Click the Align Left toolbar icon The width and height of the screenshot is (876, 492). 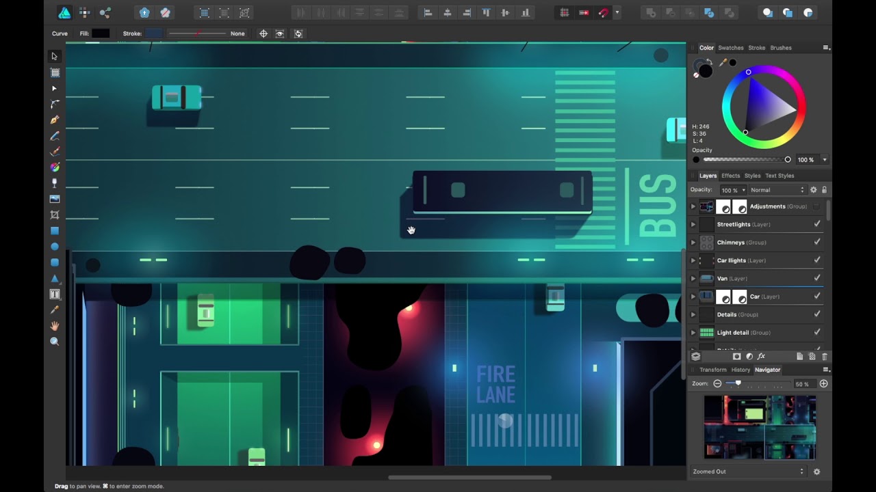click(428, 12)
